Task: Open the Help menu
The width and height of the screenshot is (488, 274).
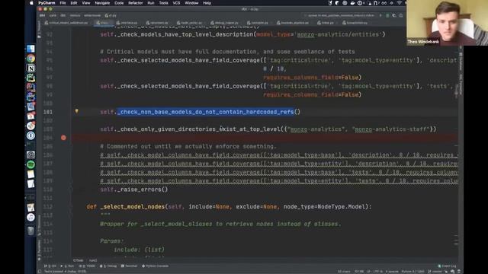Action: tap(207, 3)
